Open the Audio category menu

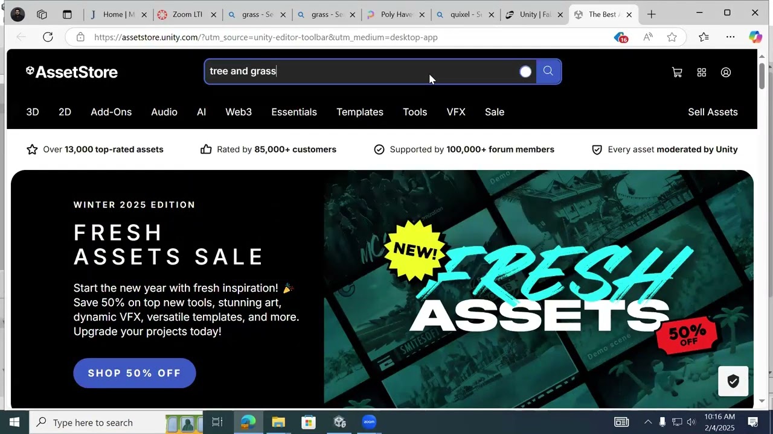click(x=164, y=112)
